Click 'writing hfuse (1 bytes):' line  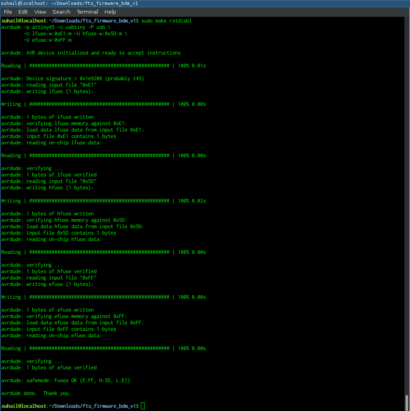47,188
